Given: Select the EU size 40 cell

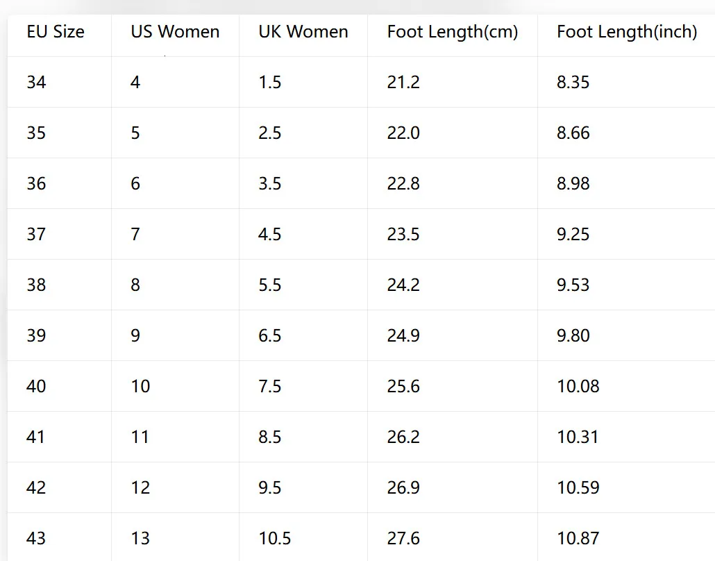Looking at the screenshot, I should 59,386.
